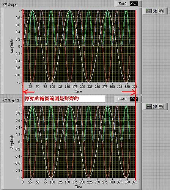Activate the zoom tool in XY Graph palette

(x=155, y=11)
